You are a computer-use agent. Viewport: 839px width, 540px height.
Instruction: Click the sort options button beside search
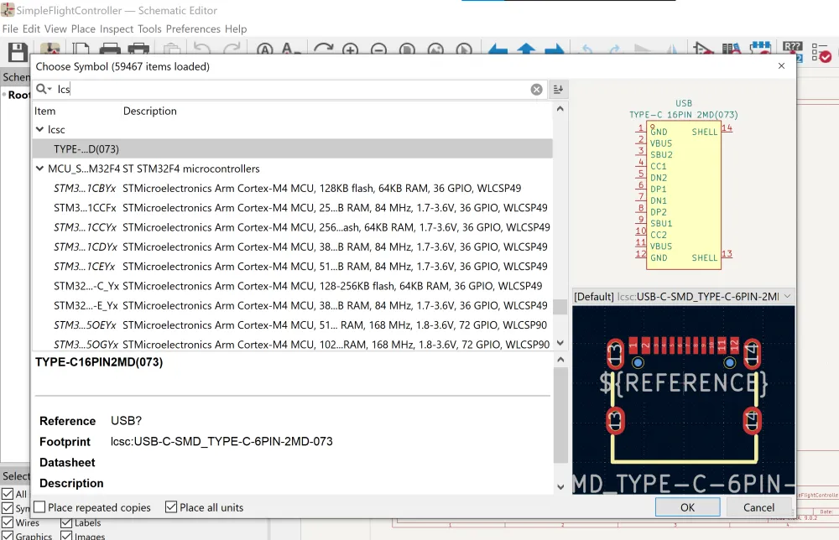pos(559,90)
